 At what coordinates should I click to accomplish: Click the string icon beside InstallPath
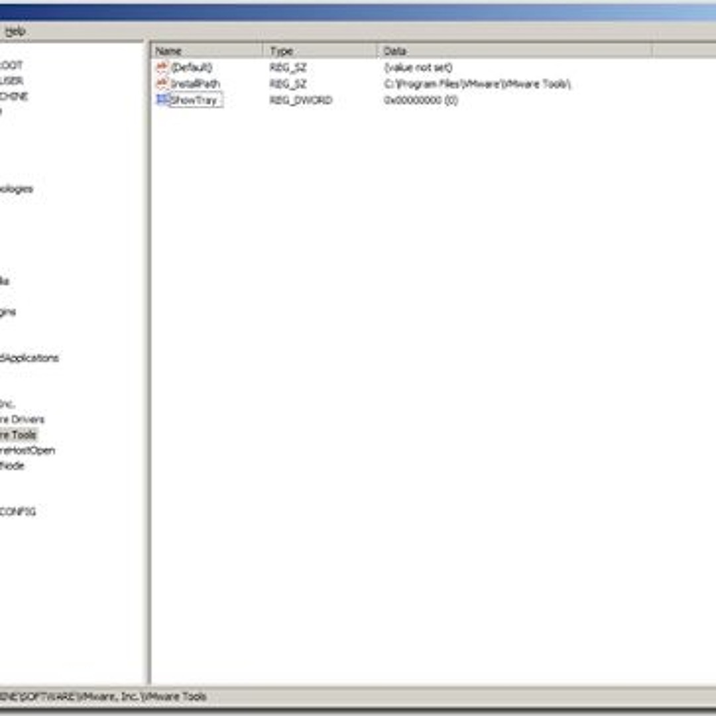161,84
